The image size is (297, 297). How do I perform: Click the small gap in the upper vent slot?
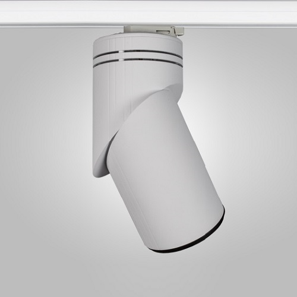click(x=121, y=52)
